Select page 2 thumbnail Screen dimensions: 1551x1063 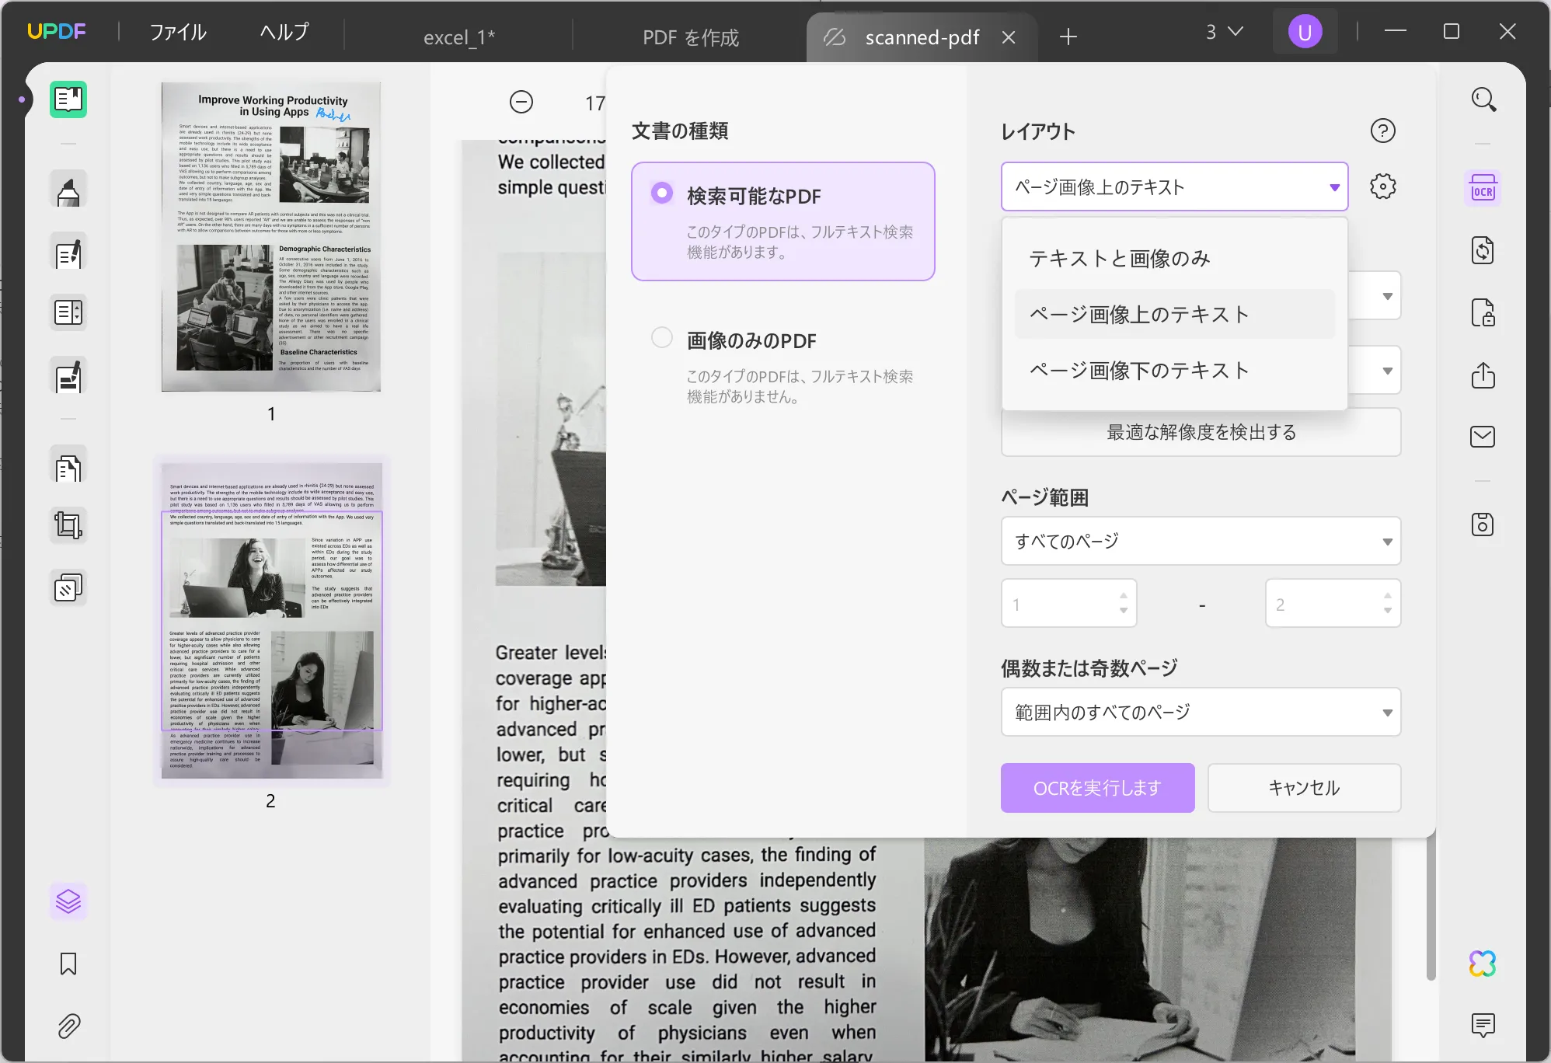click(x=271, y=621)
